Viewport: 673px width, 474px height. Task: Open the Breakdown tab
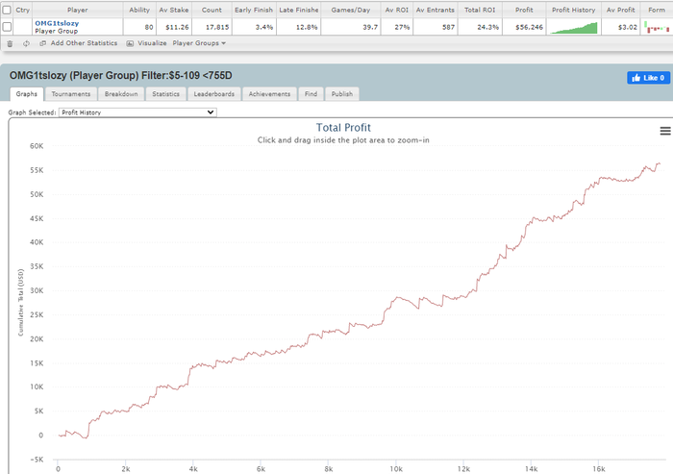(x=121, y=94)
